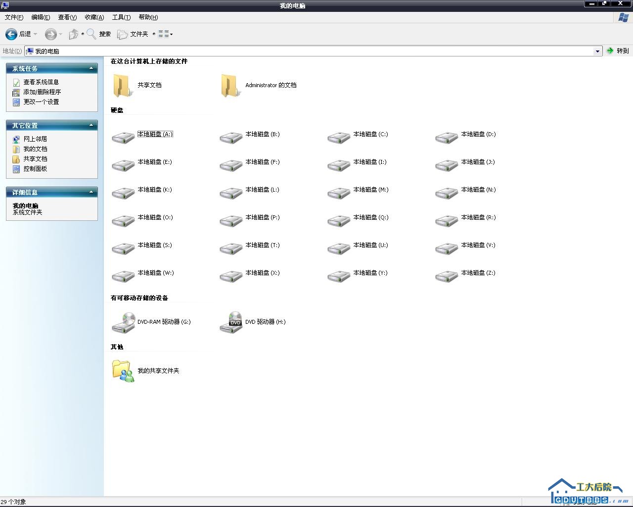Collapse the 其它位置 panel

coord(91,125)
